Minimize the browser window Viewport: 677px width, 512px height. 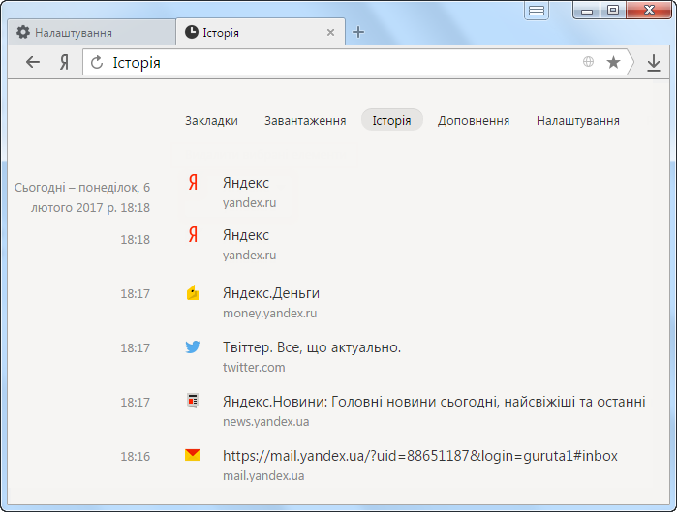(x=587, y=11)
